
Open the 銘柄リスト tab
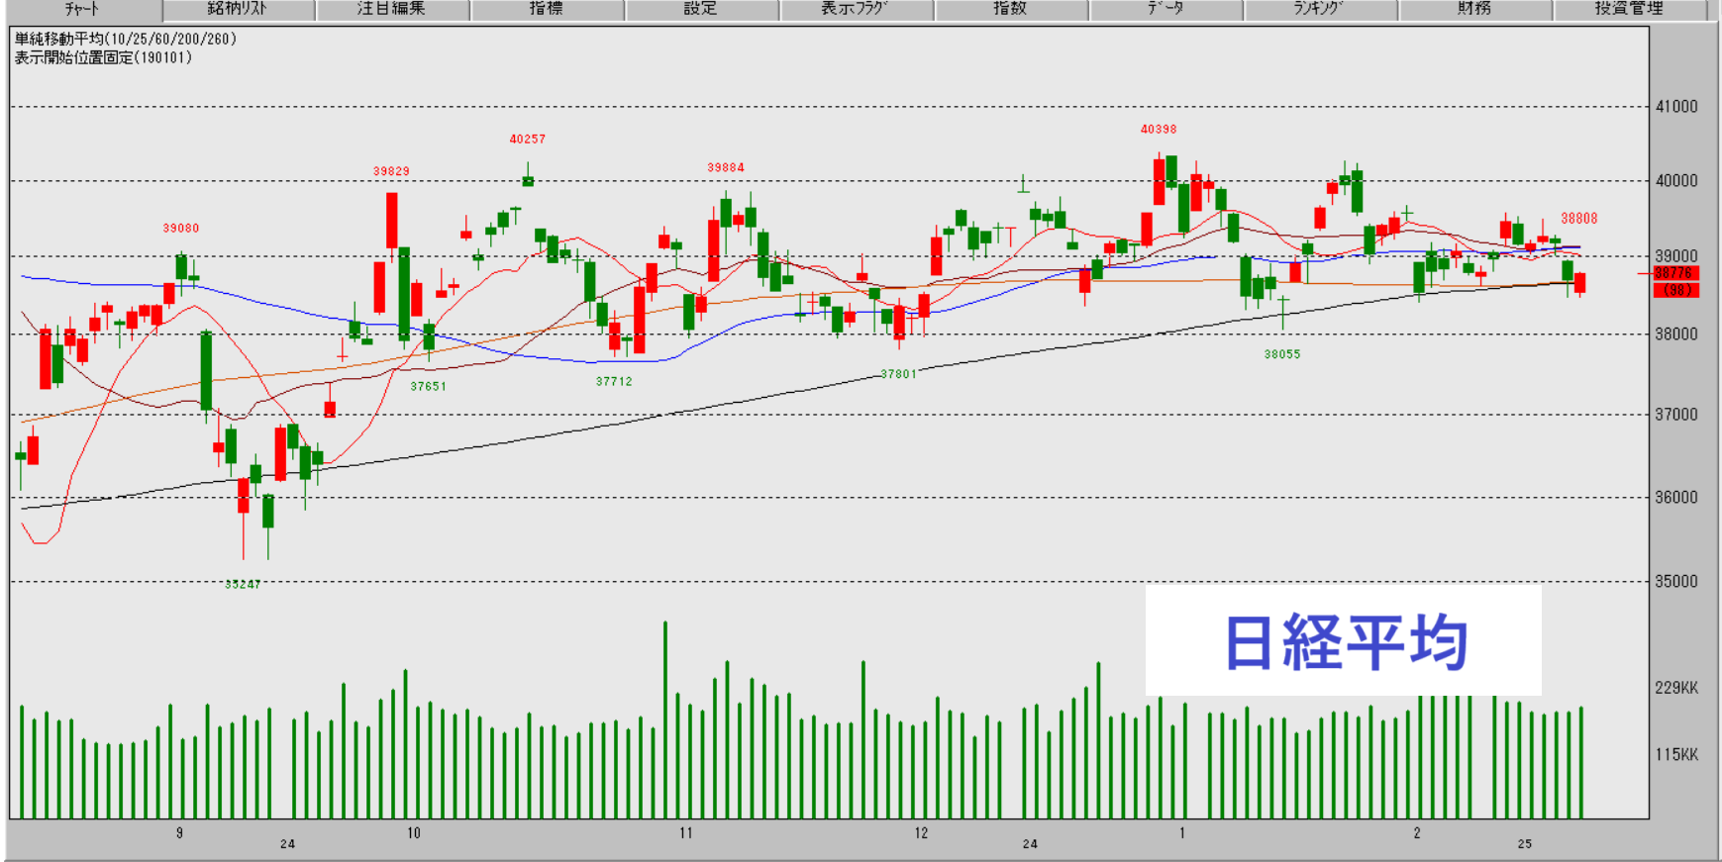(x=239, y=10)
